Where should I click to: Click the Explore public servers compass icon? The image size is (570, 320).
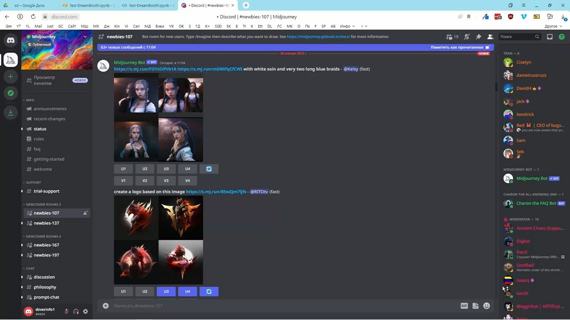tap(11, 93)
